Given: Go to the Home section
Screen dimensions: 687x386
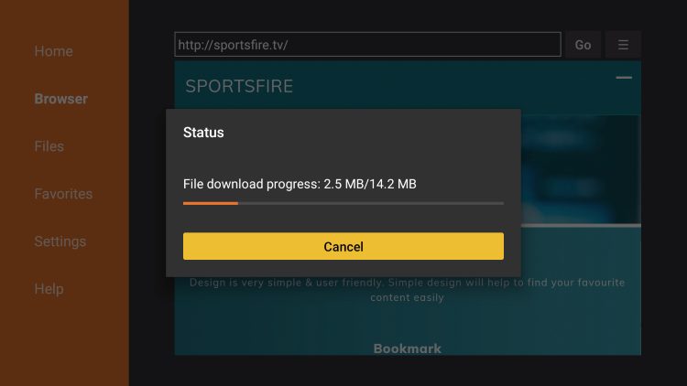Looking at the screenshot, I should [x=53, y=51].
